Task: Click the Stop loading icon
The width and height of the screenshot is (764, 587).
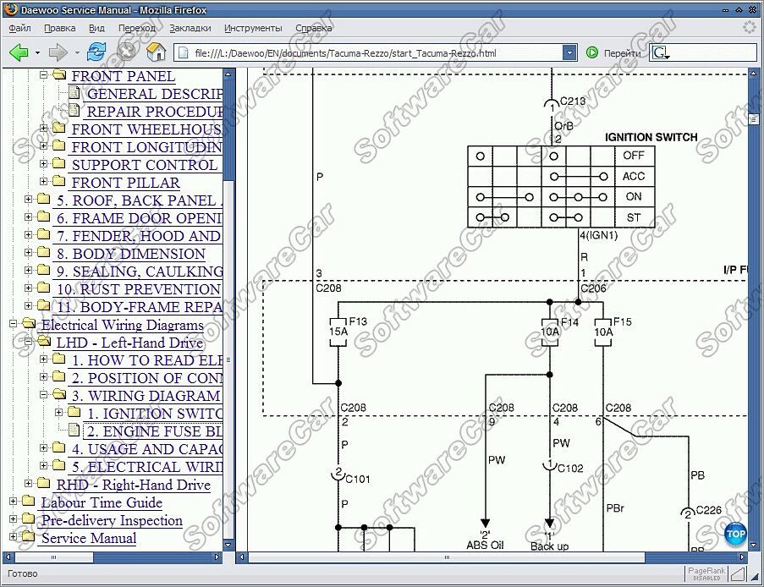Action: click(126, 52)
